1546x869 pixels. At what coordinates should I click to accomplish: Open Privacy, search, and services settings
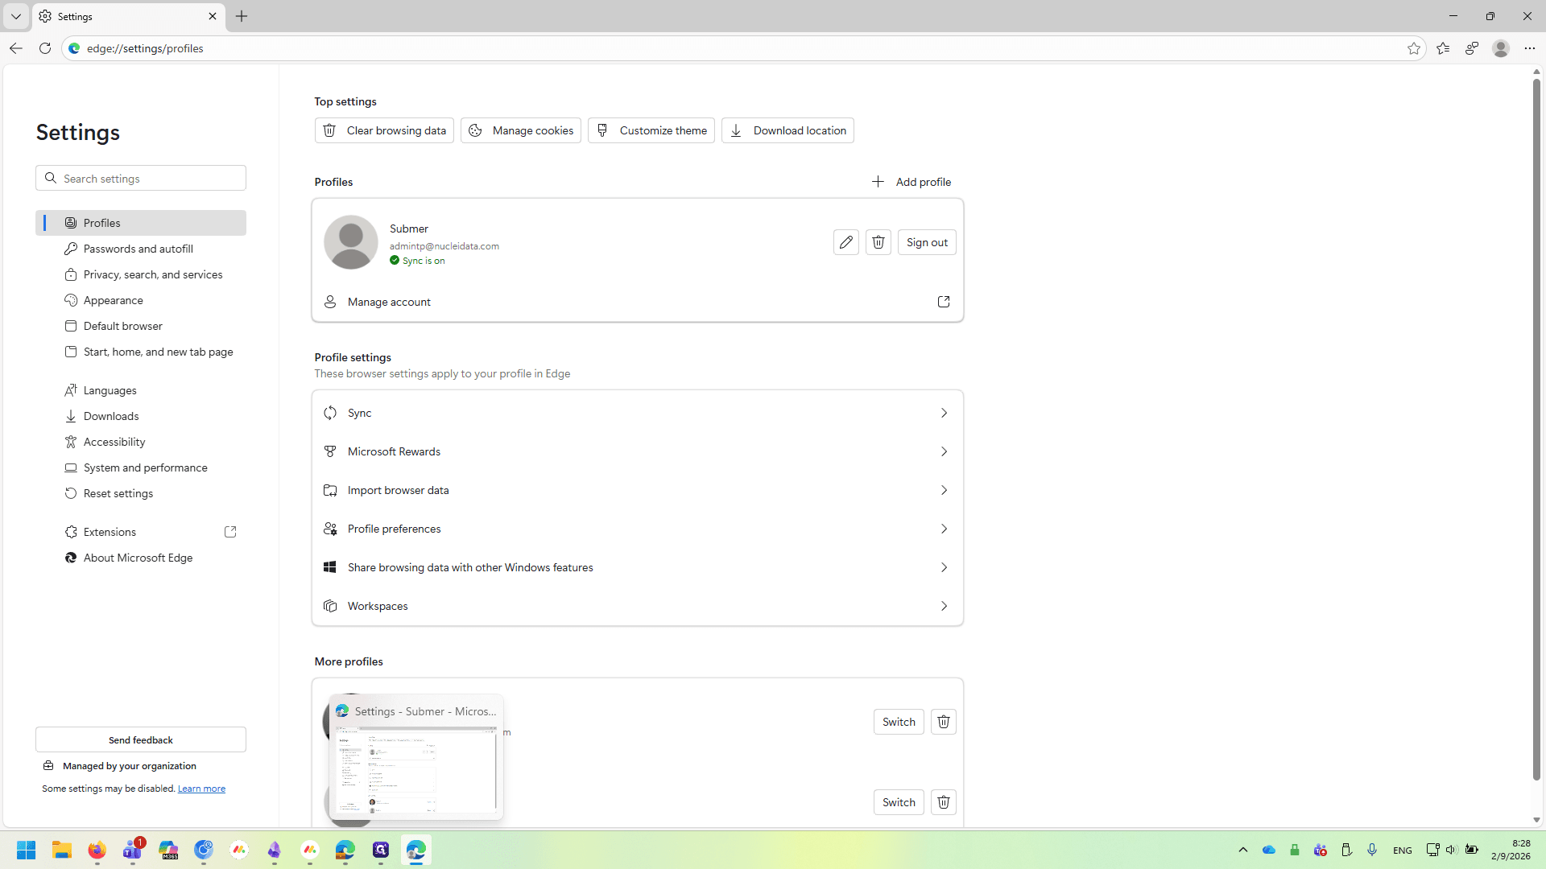click(141, 274)
